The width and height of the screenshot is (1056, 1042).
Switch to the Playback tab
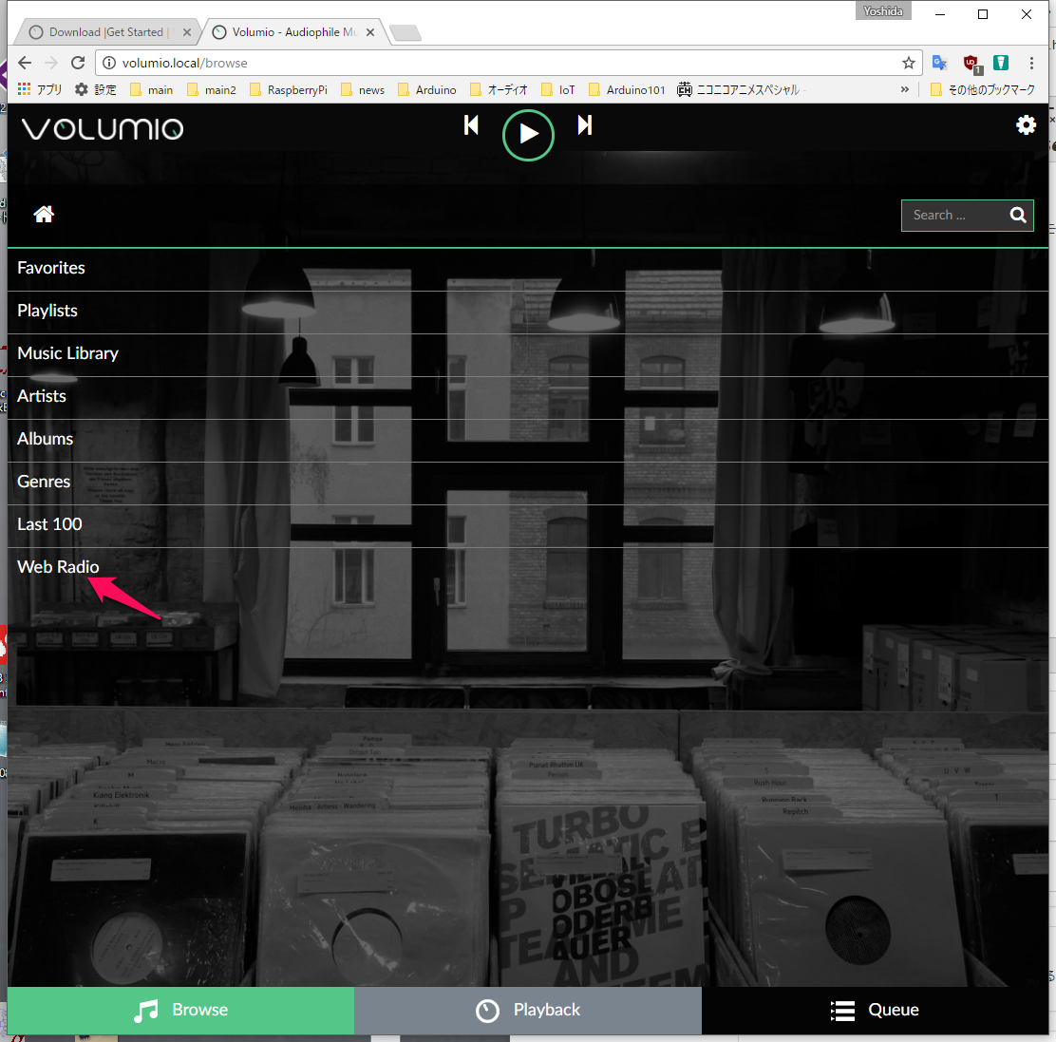[x=528, y=1010]
